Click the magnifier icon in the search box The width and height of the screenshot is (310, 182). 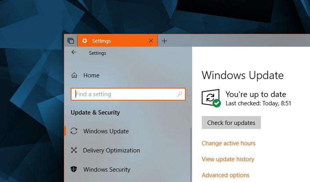click(x=180, y=94)
